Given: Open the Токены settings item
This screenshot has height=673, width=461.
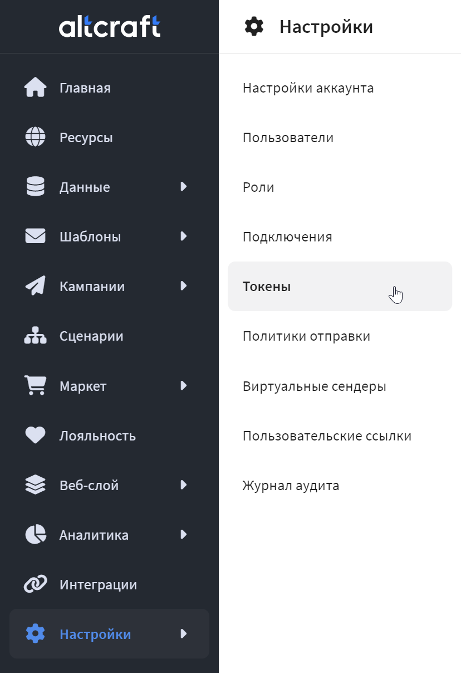Looking at the screenshot, I should (x=340, y=287).
